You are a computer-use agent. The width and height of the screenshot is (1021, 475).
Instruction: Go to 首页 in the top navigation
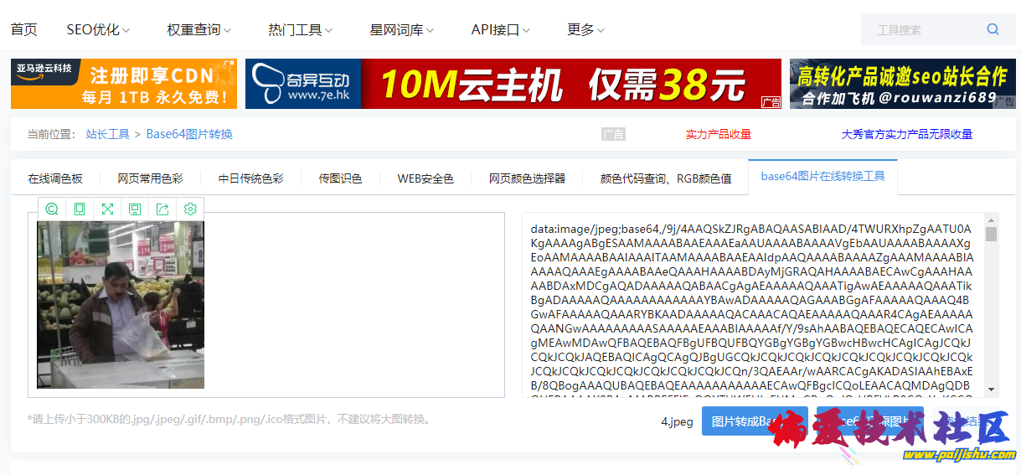[24, 29]
